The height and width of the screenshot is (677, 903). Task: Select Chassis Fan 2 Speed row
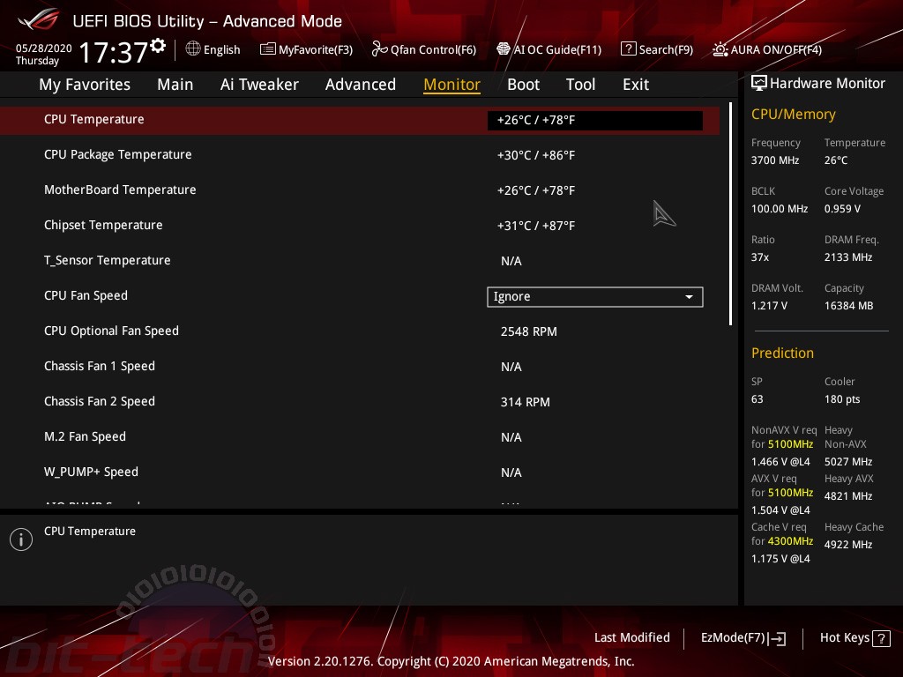(x=360, y=401)
